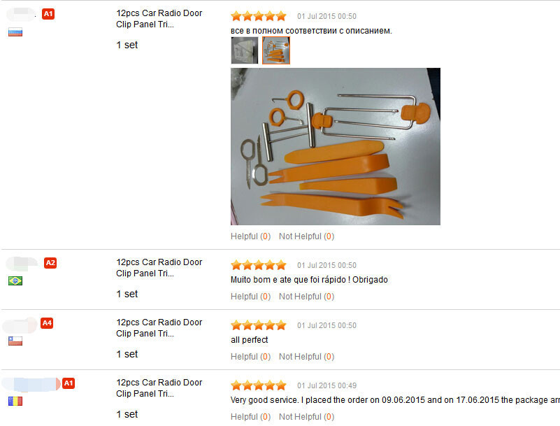Click the A1 badge of first reviewer
This screenshot has height=426, width=560.
click(48, 14)
